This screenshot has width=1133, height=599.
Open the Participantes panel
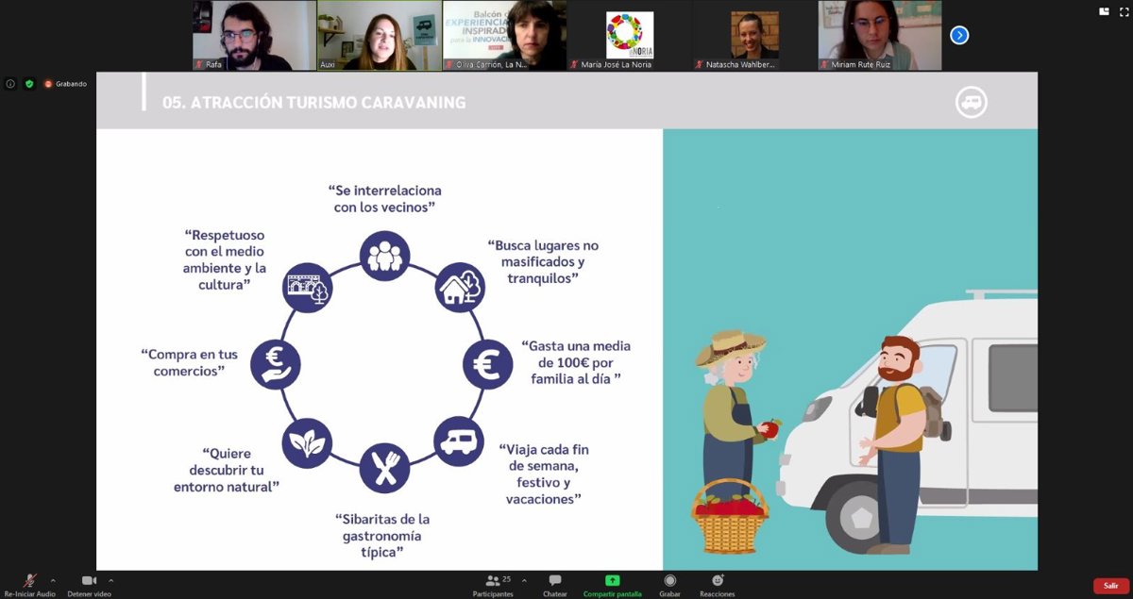493,580
